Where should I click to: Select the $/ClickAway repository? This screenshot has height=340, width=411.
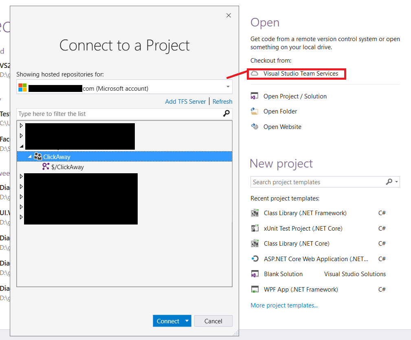[67, 167]
